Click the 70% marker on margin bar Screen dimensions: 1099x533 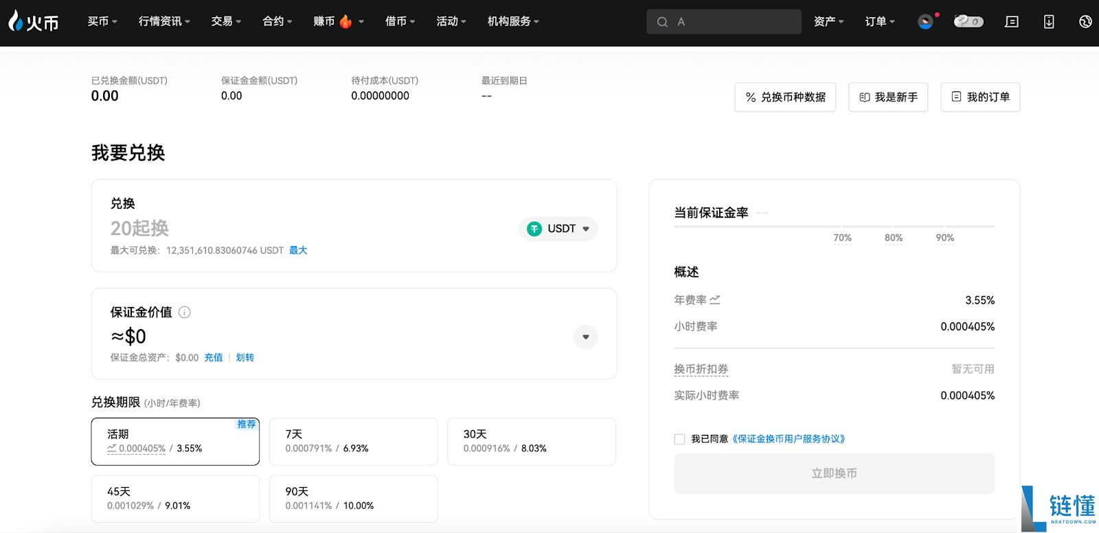(x=842, y=238)
